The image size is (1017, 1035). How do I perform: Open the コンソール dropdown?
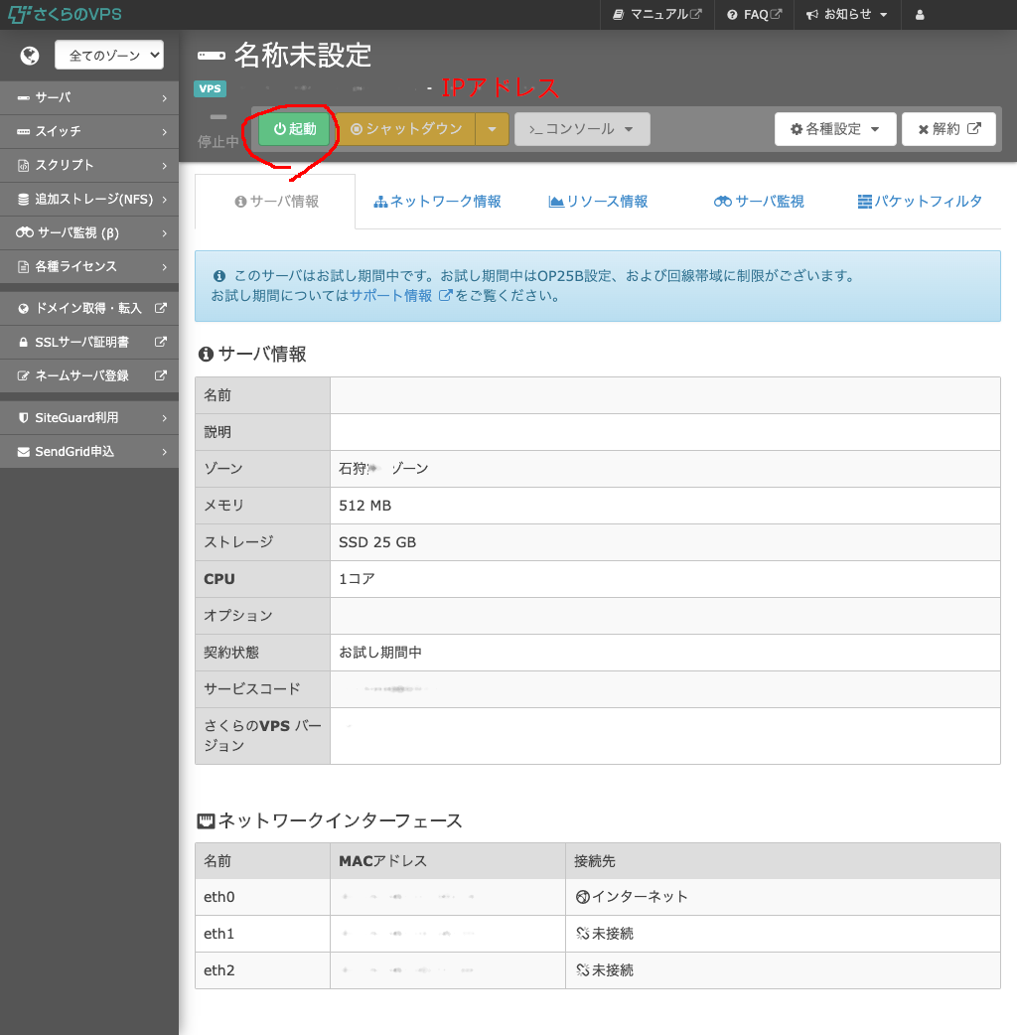(581, 129)
